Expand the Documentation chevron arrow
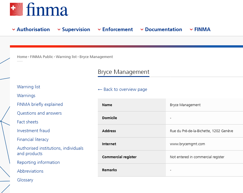243x193 pixels. (x=142, y=29)
